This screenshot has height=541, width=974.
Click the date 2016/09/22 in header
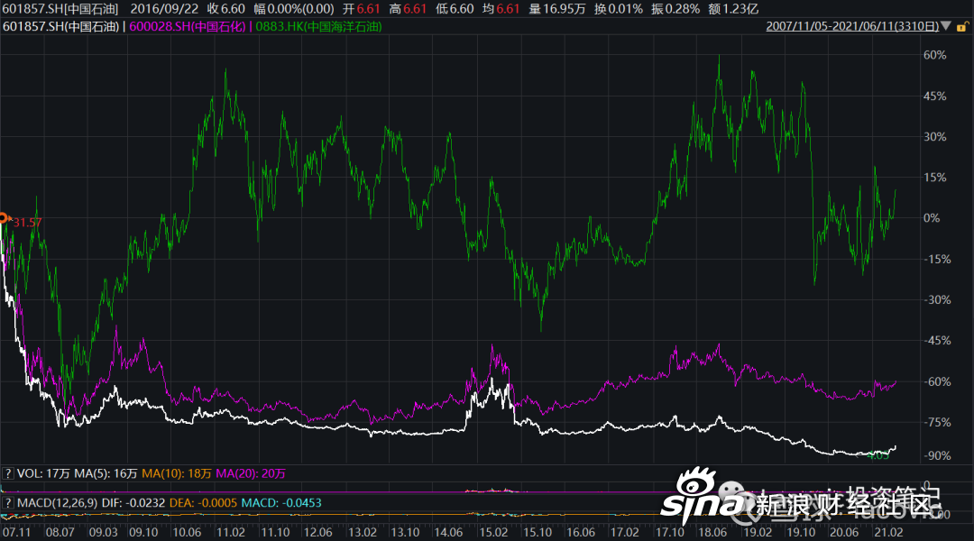click(x=165, y=9)
